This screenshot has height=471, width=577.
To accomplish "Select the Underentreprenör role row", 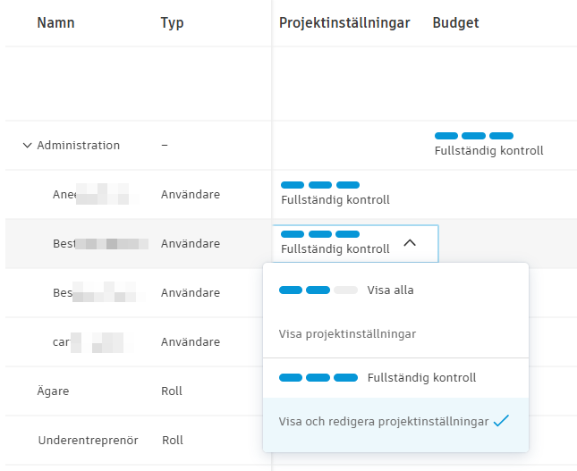I will pyautogui.click(x=88, y=441).
